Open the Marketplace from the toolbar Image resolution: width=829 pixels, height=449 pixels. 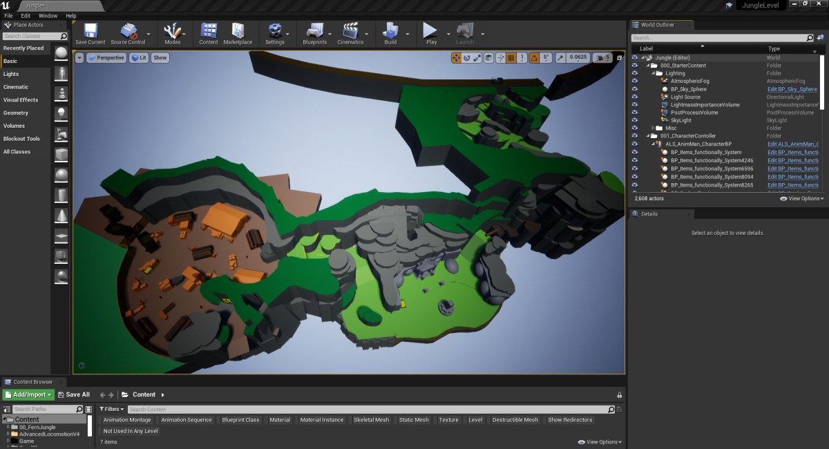238,32
